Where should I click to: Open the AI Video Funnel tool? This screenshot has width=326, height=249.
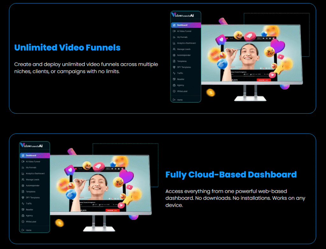click(x=23, y=162)
